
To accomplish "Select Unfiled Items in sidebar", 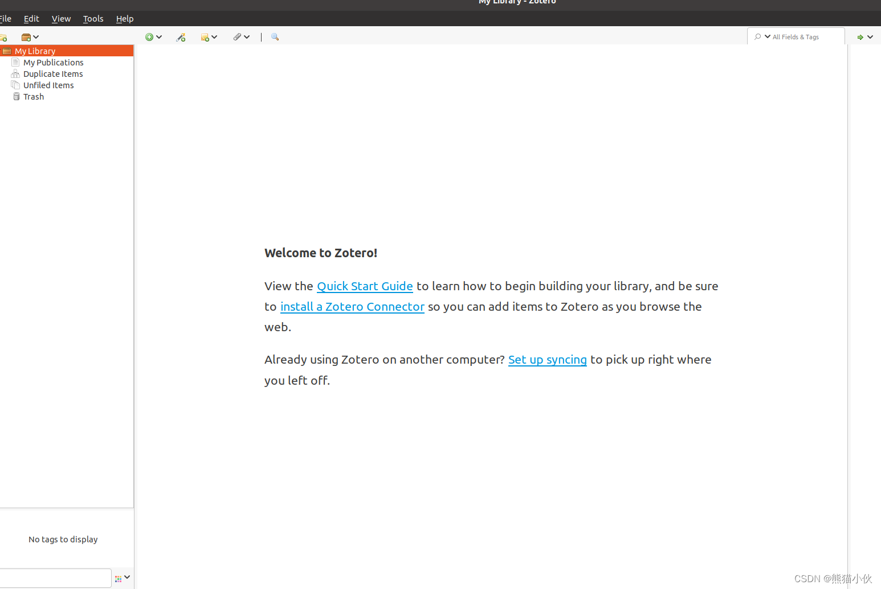I will coord(67,85).
